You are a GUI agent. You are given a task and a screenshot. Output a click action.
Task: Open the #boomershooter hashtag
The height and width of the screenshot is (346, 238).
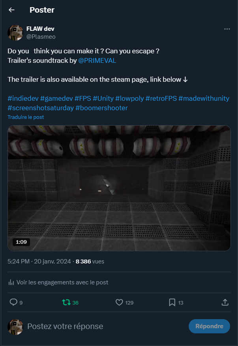coord(101,108)
